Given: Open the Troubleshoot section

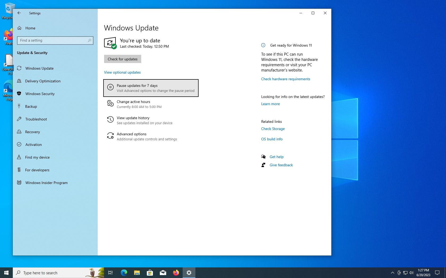Looking at the screenshot, I should [36, 119].
